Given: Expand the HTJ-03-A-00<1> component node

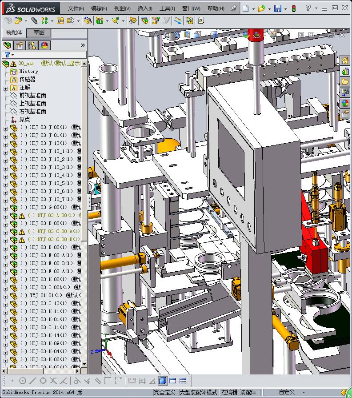Looking at the screenshot, I should (6, 217).
